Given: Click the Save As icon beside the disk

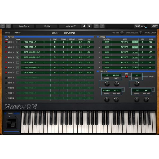Looking at the screenshot, I should click(x=9, y=26).
